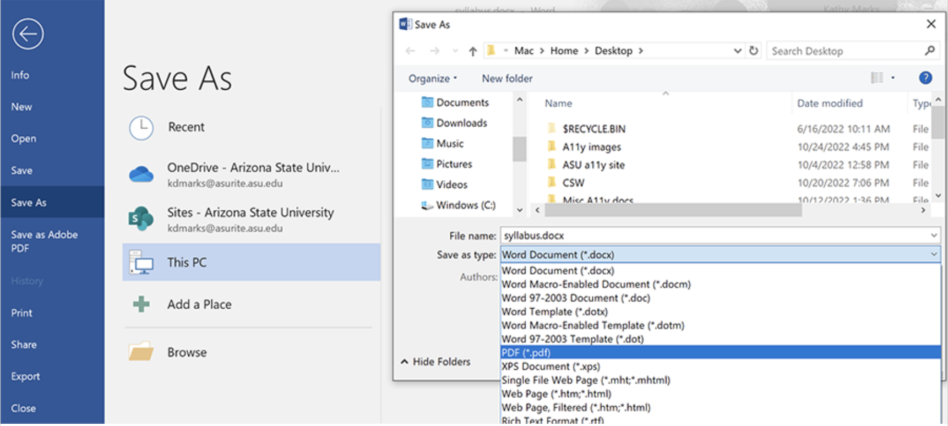
Task: Open the Export tab in the sidebar
Action: pos(25,376)
